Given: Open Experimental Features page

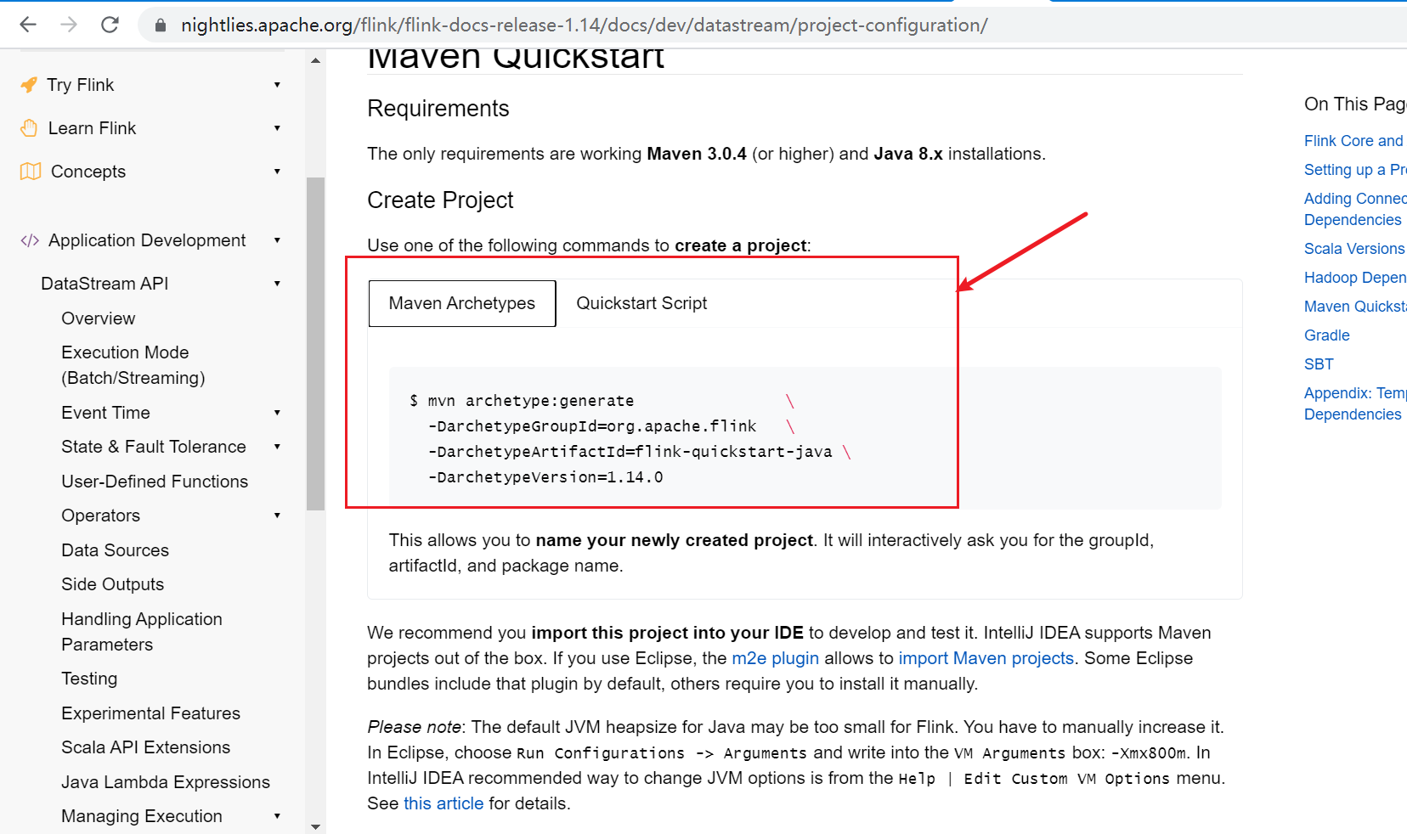Looking at the screenshot, I should click(150, 713).
